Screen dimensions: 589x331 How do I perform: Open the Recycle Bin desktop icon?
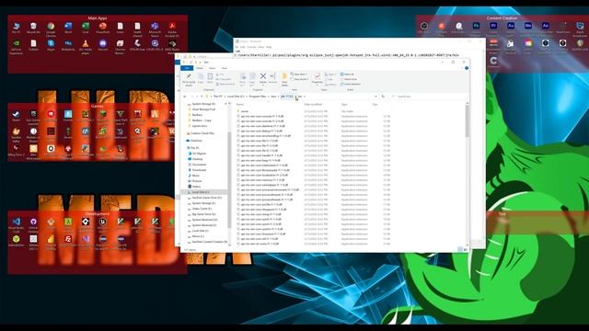(33, 28)
